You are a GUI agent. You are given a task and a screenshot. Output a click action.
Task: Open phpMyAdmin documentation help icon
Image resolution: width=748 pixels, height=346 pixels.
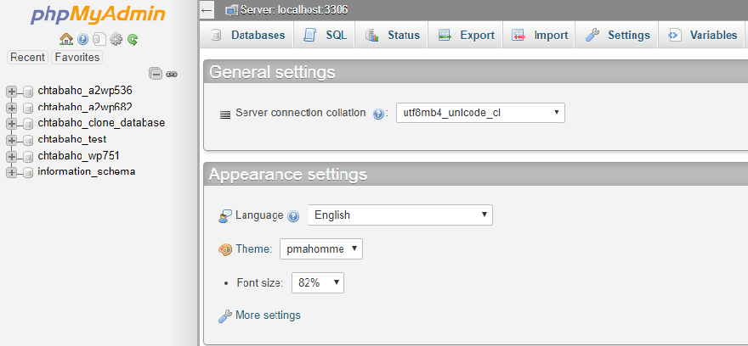pos(82,40)
